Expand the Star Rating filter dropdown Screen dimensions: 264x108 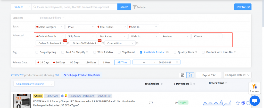coord(112,36)
